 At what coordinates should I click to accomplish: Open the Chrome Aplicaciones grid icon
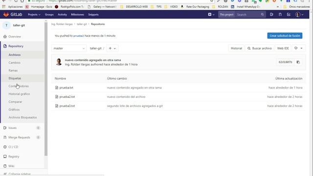pos(3,6)
